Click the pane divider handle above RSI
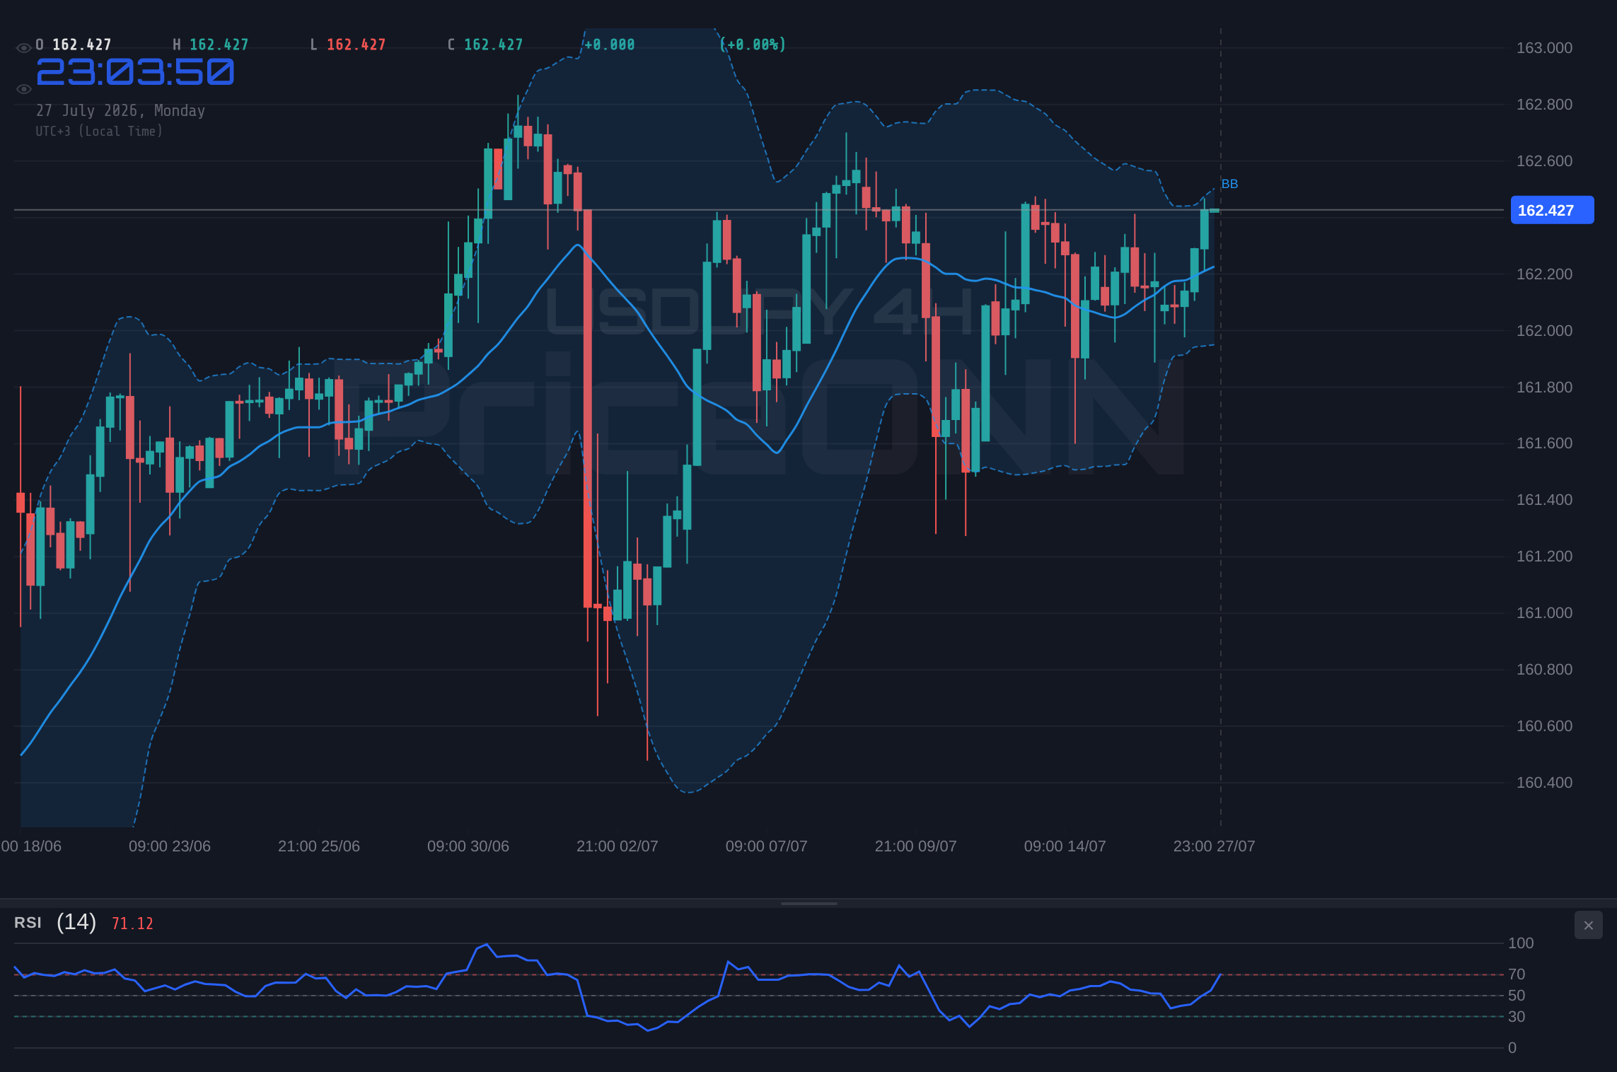1617x1072 pixels. point(808,903)
